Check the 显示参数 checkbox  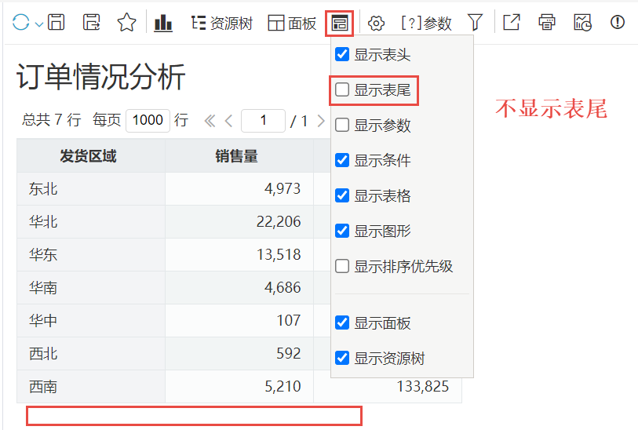(342, 125)
